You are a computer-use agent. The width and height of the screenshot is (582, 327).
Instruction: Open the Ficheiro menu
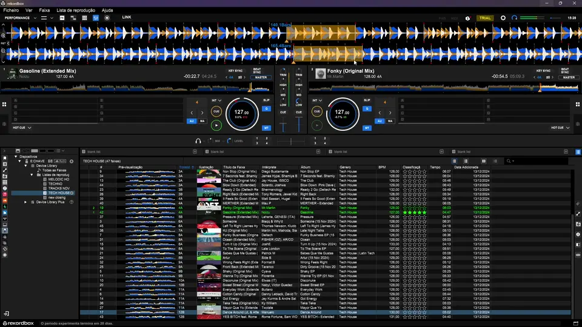[11, 10]
